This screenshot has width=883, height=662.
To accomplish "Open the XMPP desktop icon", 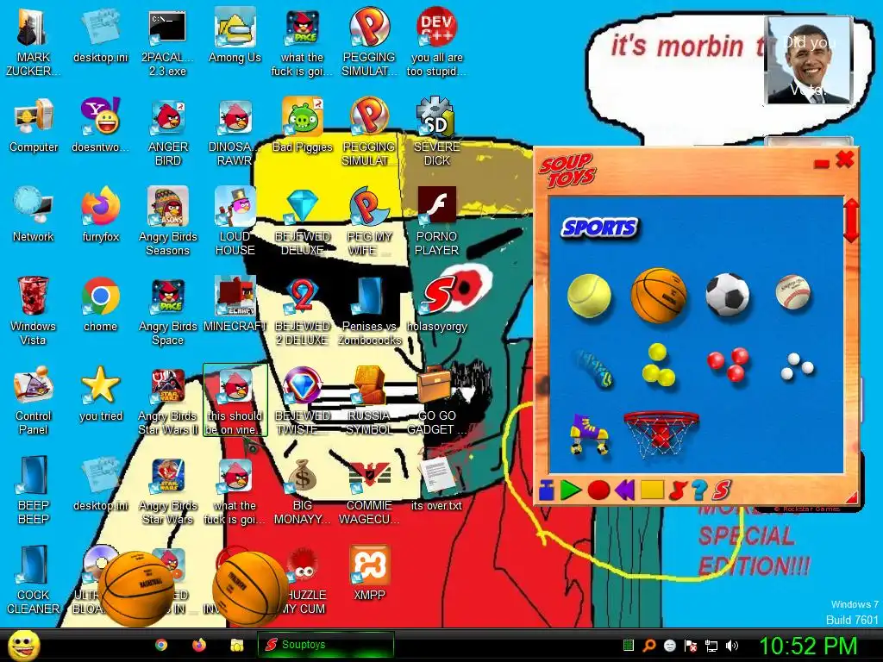I will [369, 572].
